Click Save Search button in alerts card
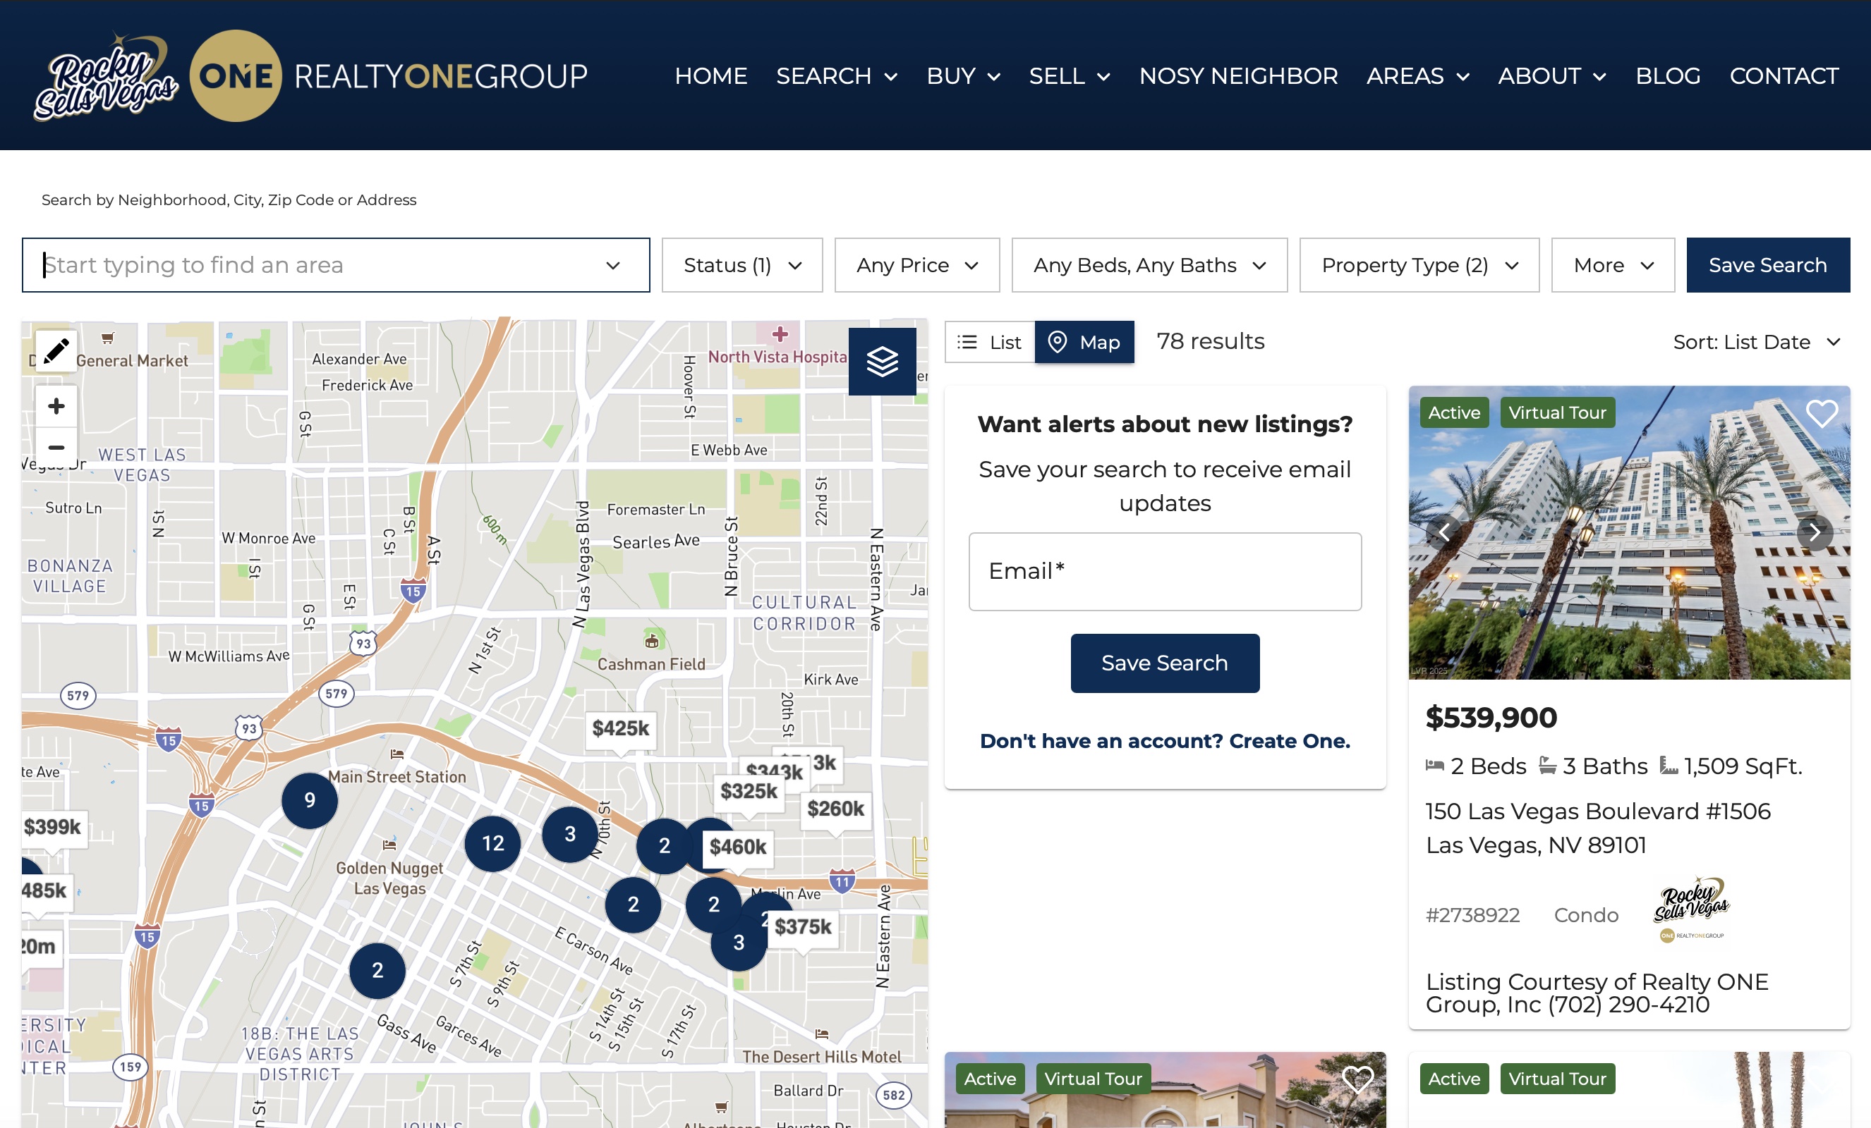The width and height of the screenshot is (1871, 1128). pyautogui.click(x=1164, y=663)
